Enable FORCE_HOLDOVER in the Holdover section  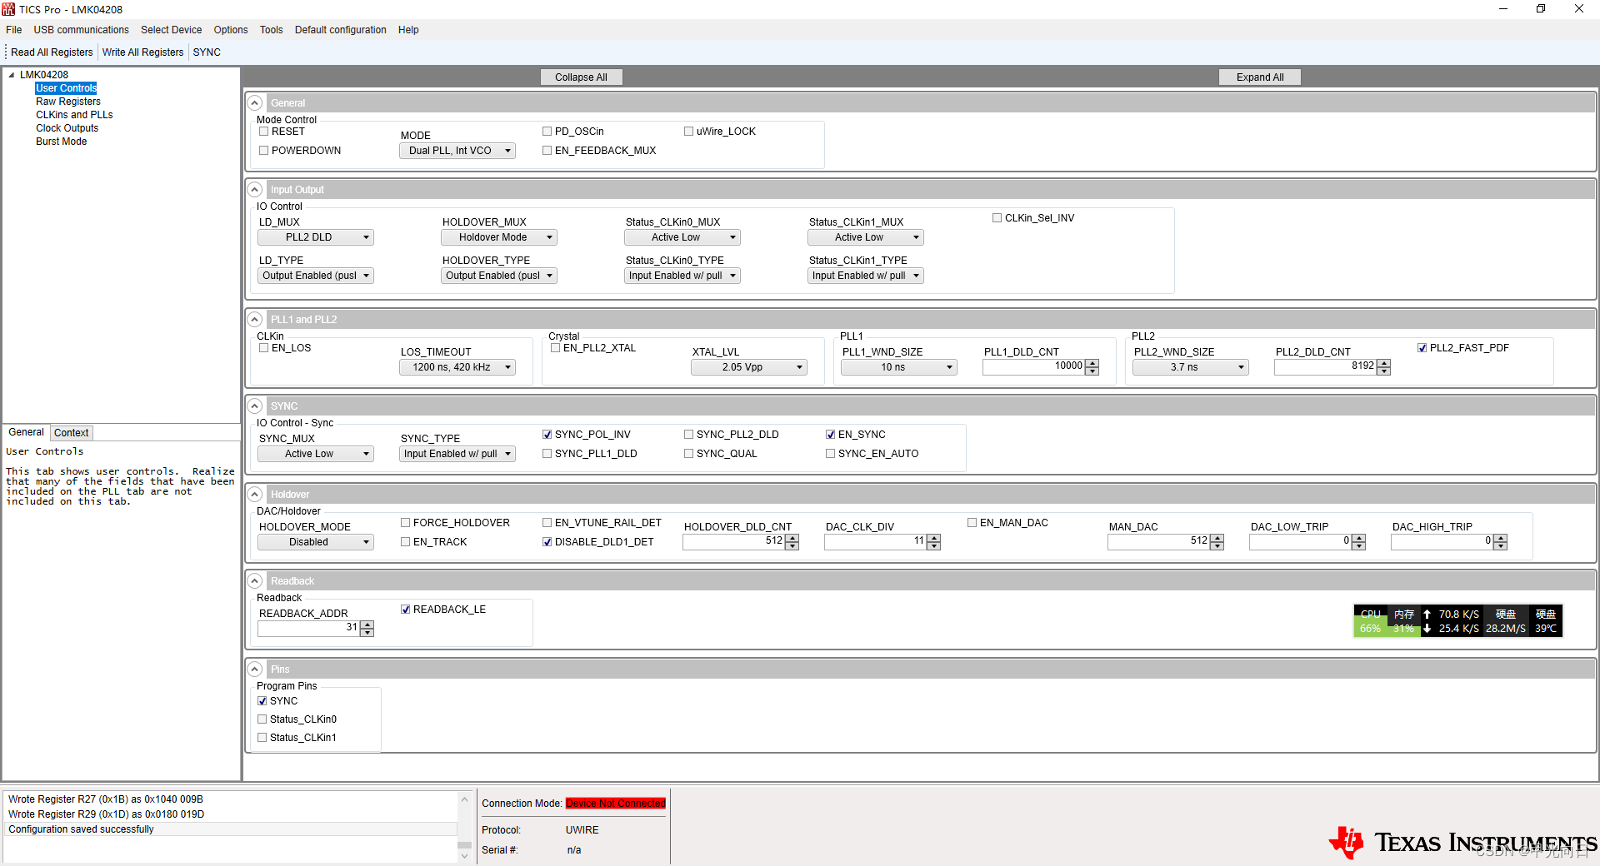[406, 522]
